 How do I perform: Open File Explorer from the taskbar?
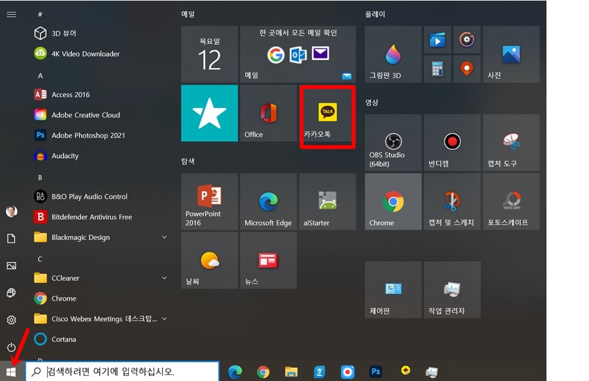(291, 372)
